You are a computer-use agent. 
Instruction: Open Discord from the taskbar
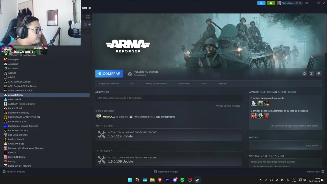tap(175, 180)
